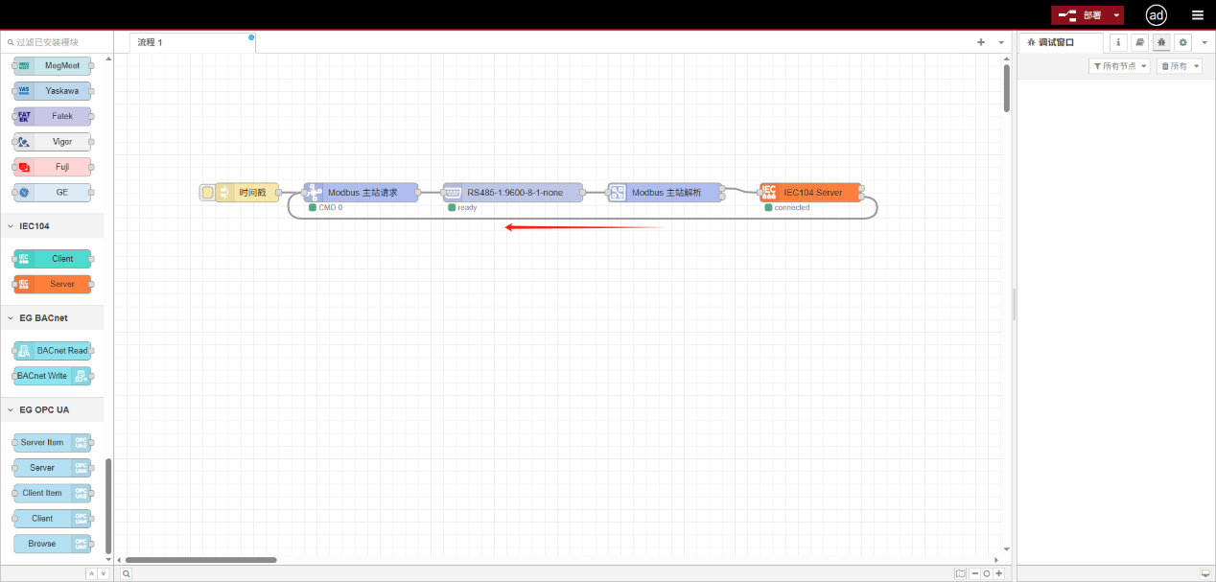Viewport: 1216px width, 582px height.
Task: Open the 所有节点 filter dropdown
Action: tap(1119, 66)
